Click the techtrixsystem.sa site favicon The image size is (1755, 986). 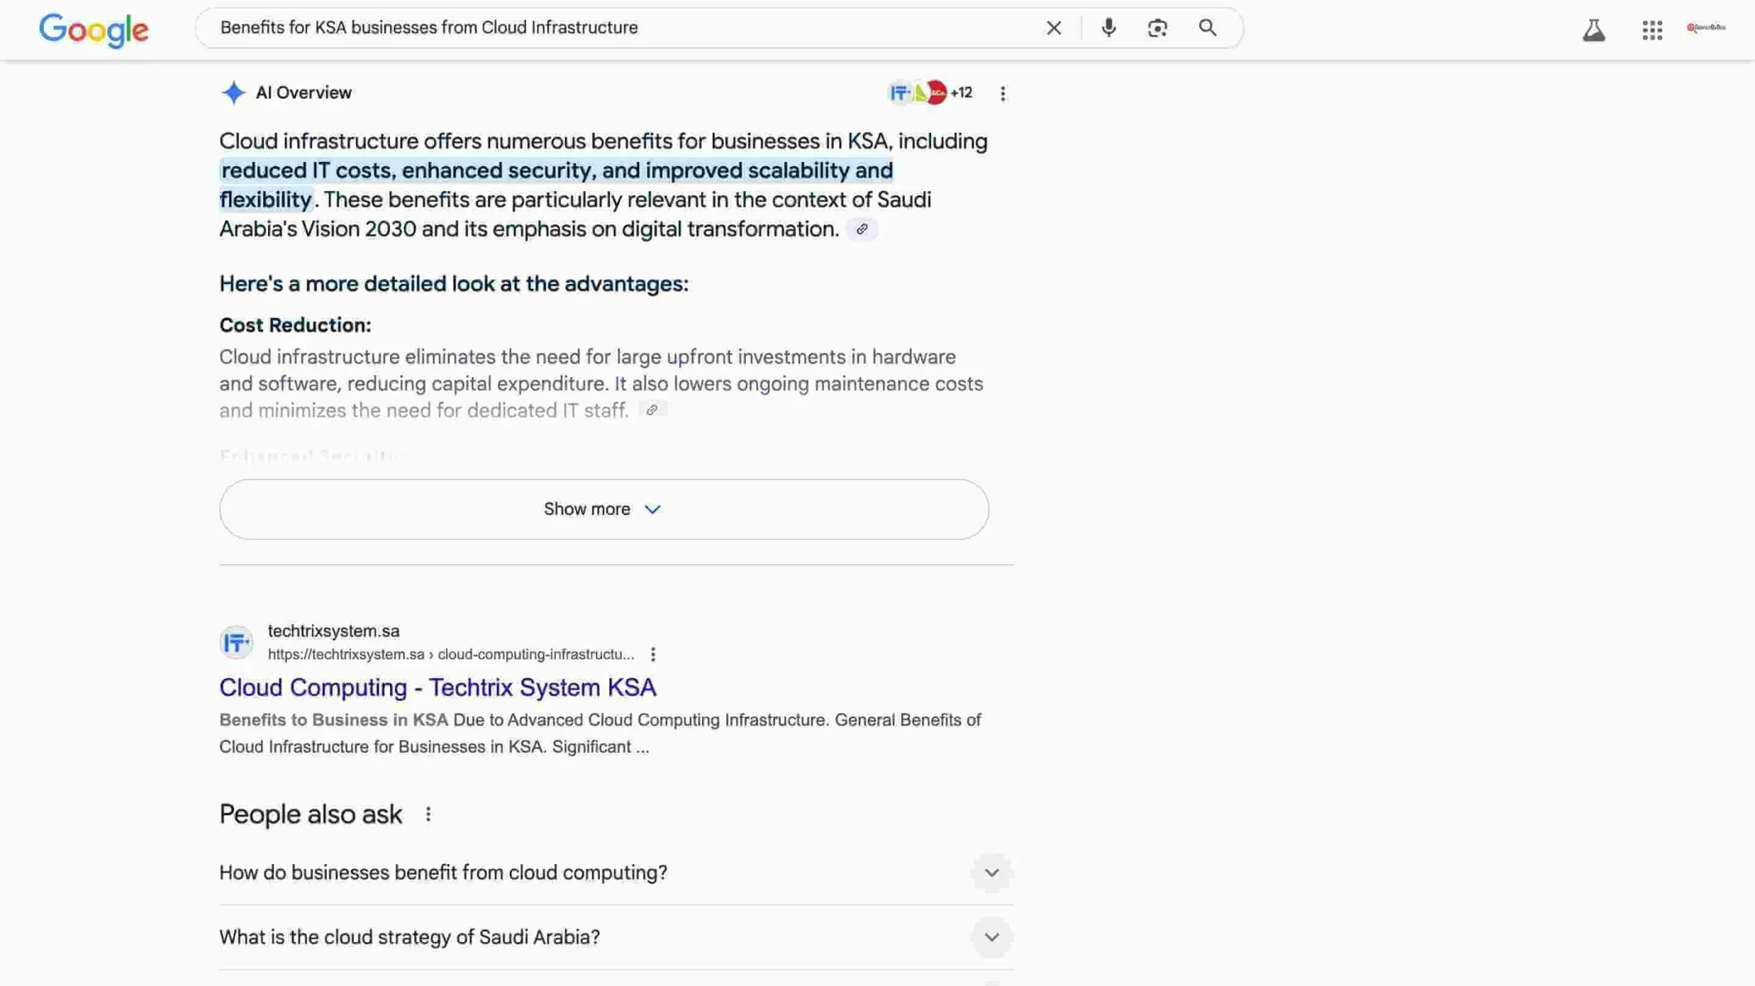[236, 642]
